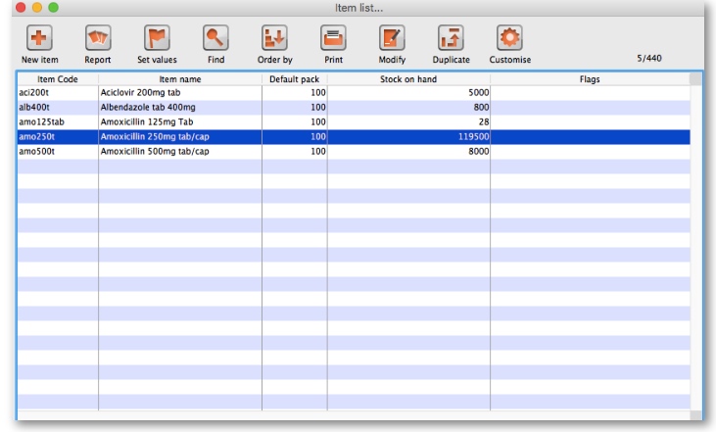Image resolution: width=716 pixels, height=432 pixels.
Task: Click the Modify icon
Action: point(391,39)
